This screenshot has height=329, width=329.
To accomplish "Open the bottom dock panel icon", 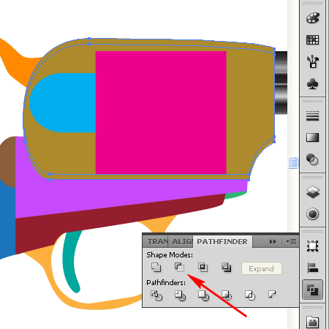I will point(313,322).
